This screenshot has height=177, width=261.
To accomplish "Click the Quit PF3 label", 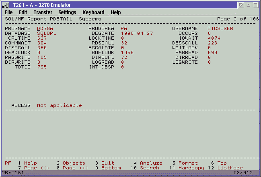I will pos(108,163).
